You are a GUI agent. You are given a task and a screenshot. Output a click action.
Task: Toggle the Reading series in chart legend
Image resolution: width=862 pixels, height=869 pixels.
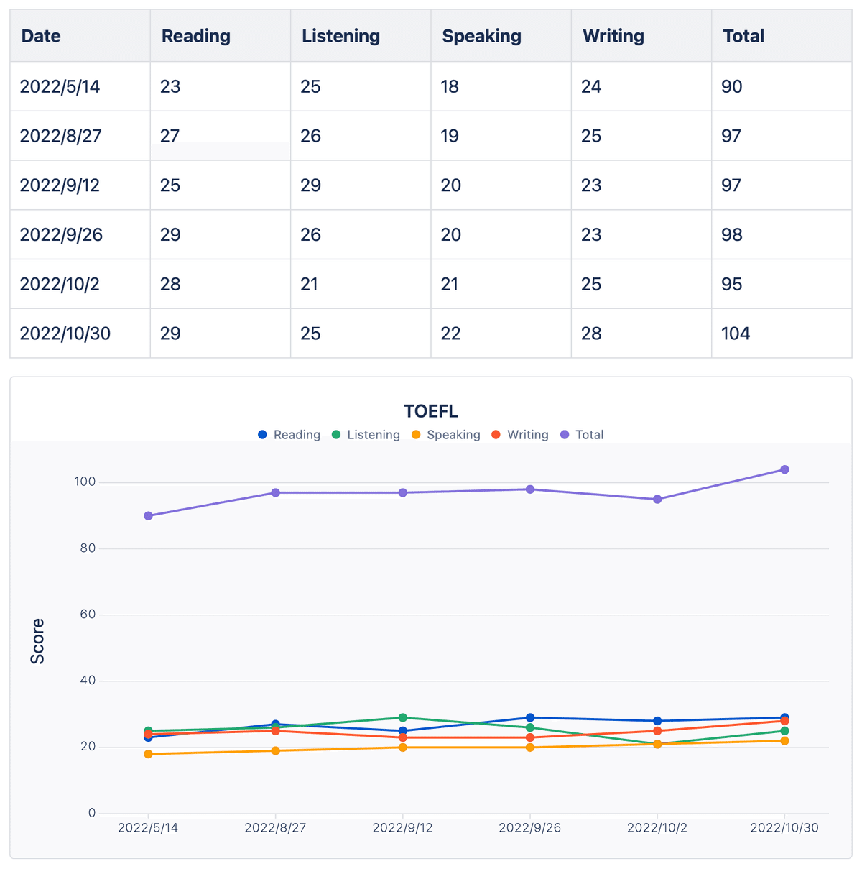[x=289, y=435]
